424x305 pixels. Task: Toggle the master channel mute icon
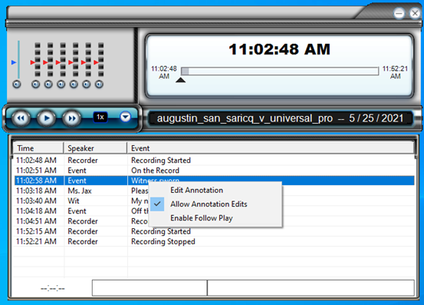(x=16, y=85)
